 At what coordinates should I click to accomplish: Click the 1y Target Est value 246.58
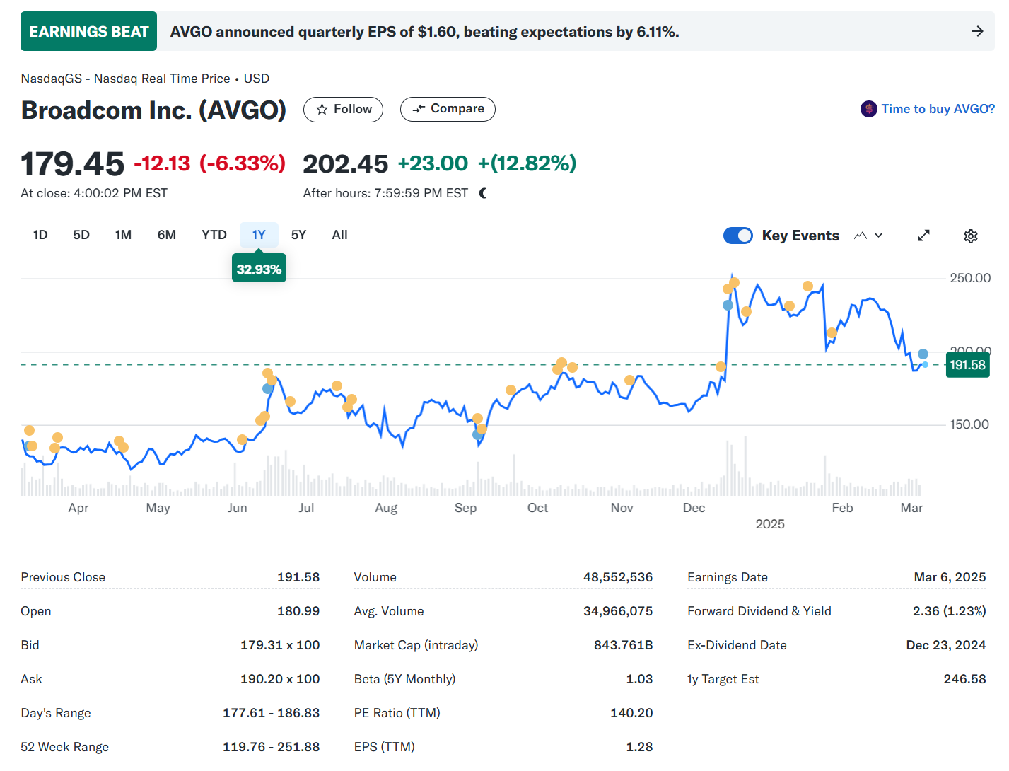click(x=964, y=679)
